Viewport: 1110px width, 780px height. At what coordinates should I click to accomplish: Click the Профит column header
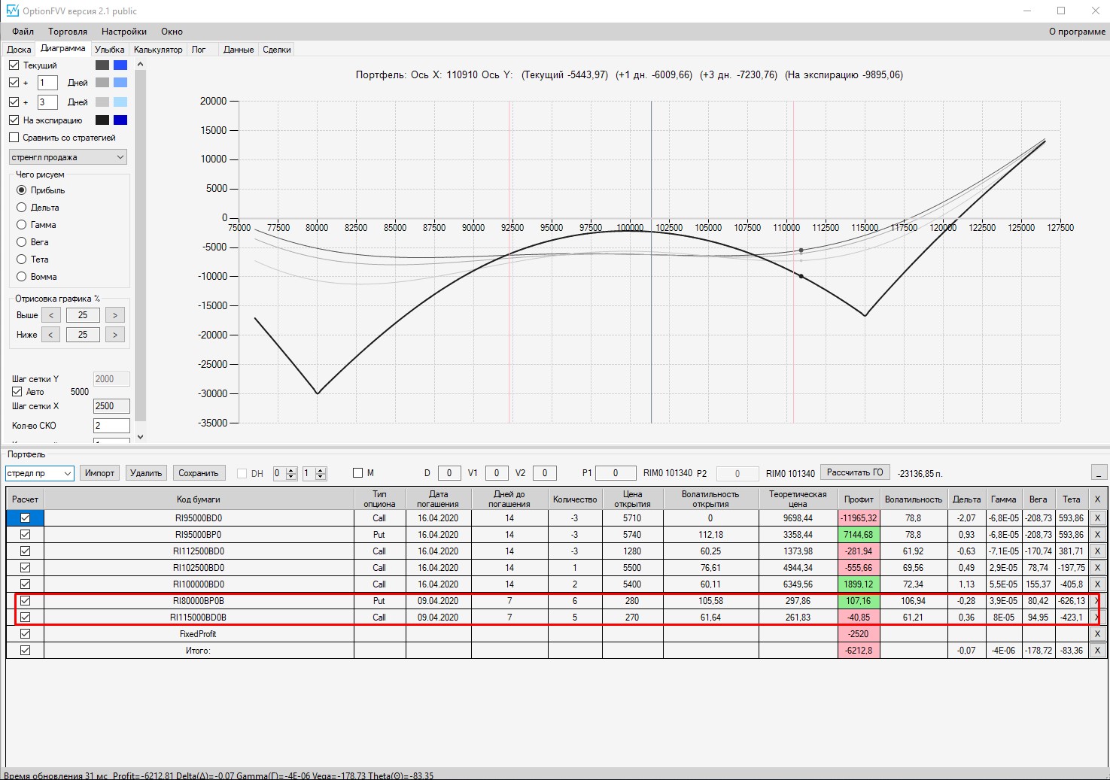pos(859,499)
